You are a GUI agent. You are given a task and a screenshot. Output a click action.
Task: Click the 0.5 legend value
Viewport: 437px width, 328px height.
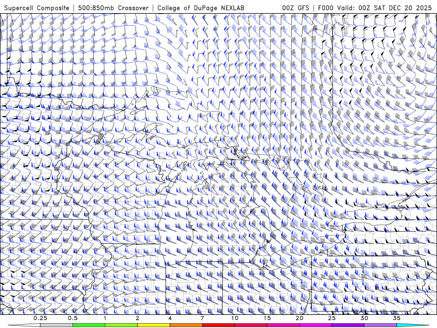73,318
